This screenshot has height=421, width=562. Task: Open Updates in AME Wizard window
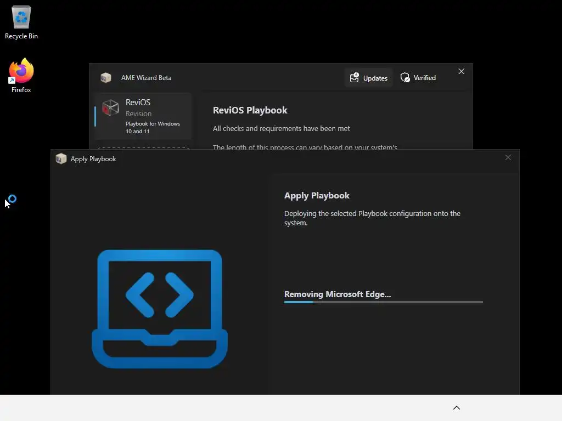coord(369,78)
